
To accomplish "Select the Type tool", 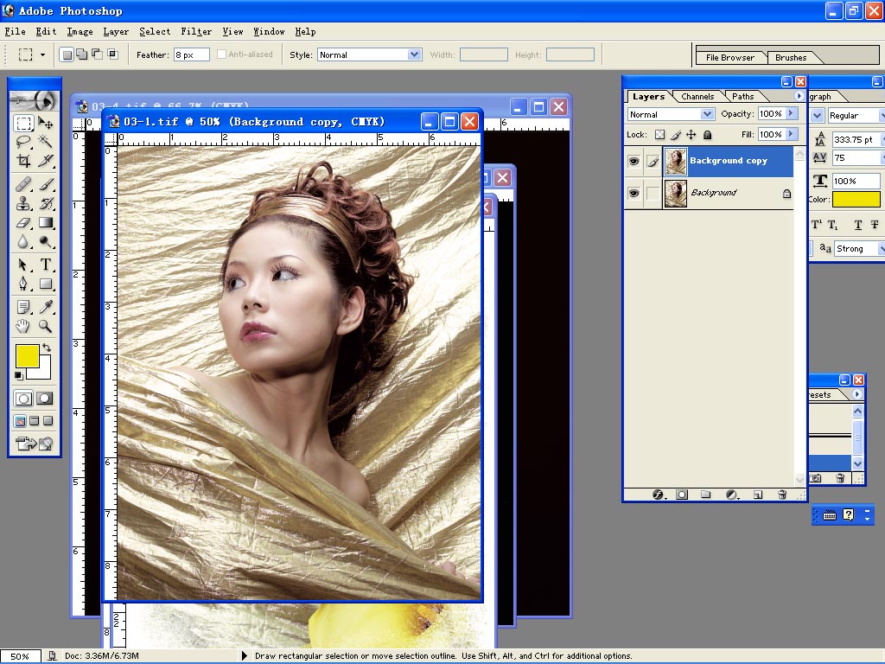I will click(46, 265).
